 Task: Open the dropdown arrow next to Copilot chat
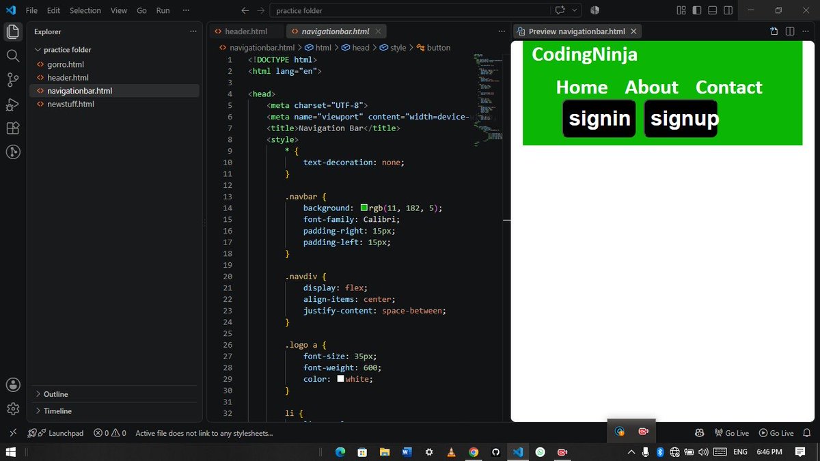pos(575,10)
